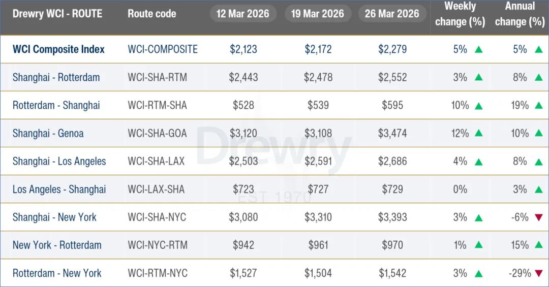Select the 12 Mar 2026 date pill
The width and height of the screenshot is (549, 287).
point(243,14)
